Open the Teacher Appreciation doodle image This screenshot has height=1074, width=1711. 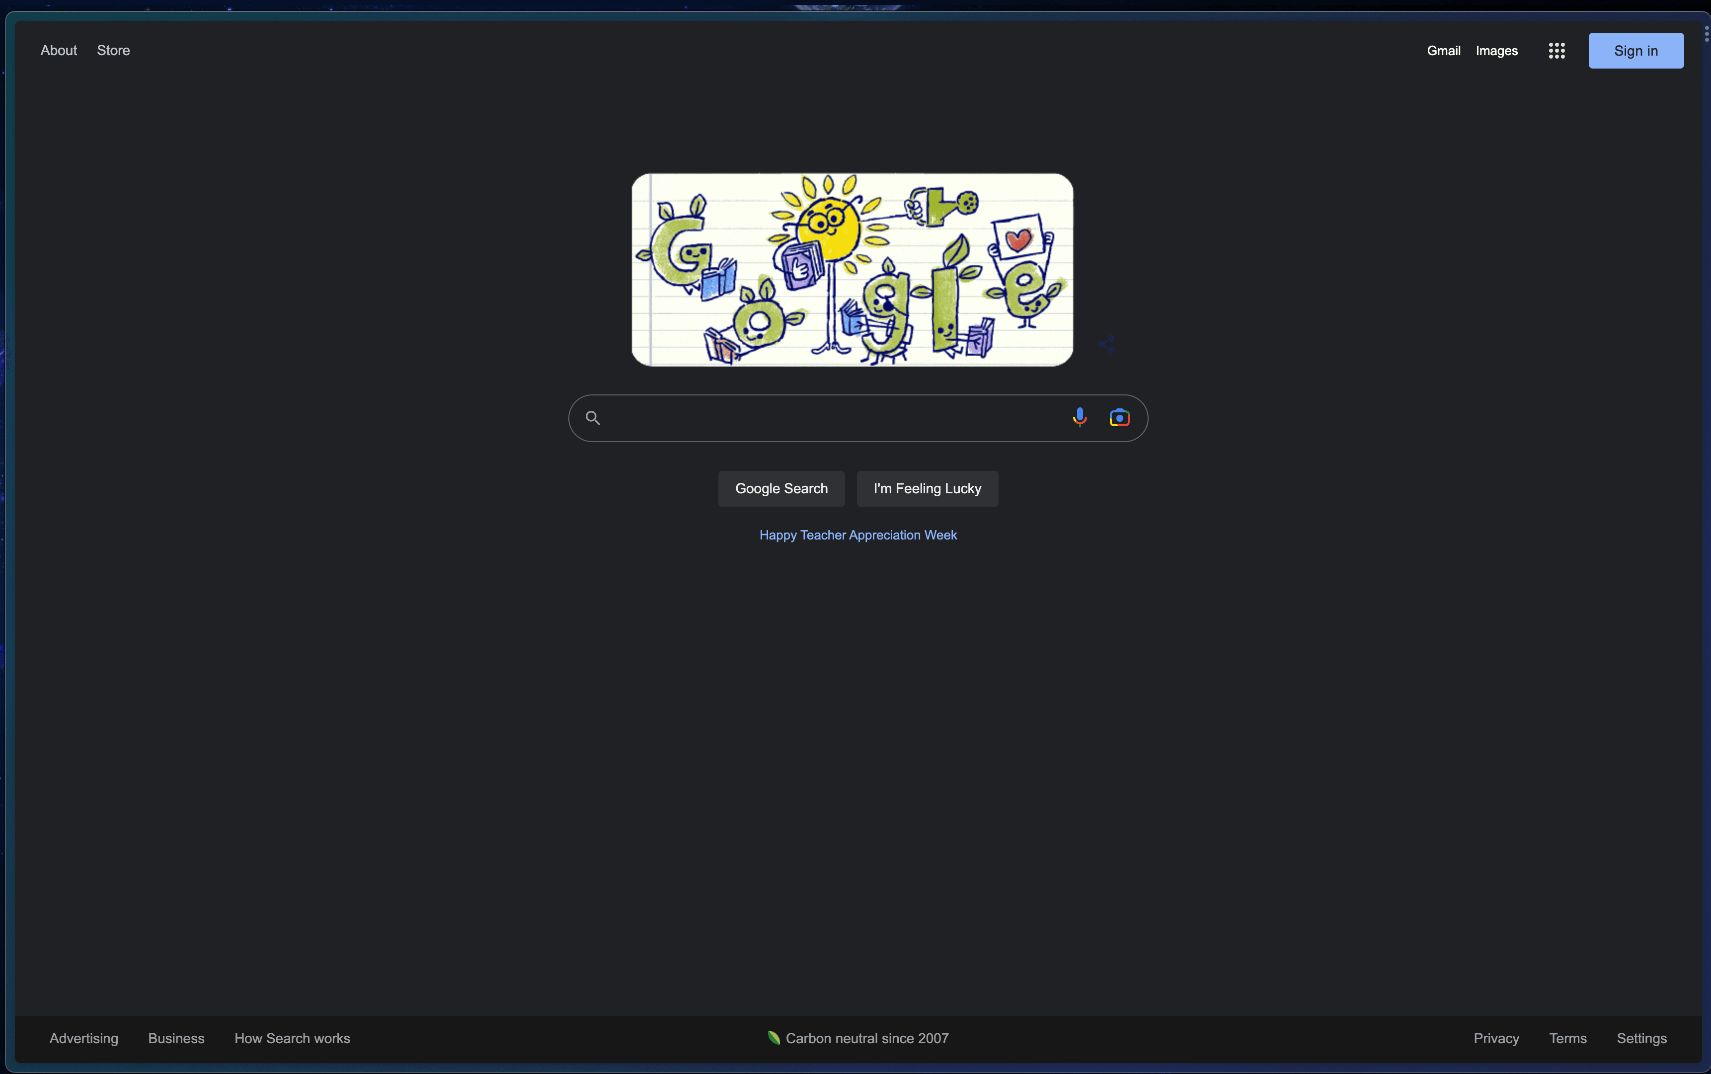pos(852,270)
